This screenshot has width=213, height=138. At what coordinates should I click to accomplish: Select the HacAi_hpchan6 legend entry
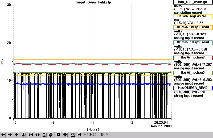click(x=192, y=58)
